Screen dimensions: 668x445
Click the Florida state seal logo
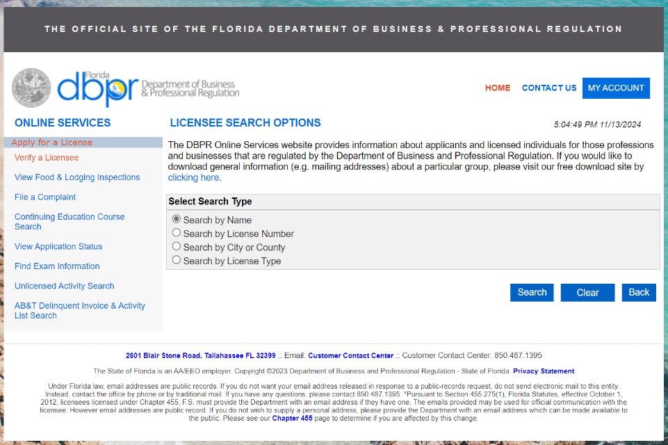[31, 88]
